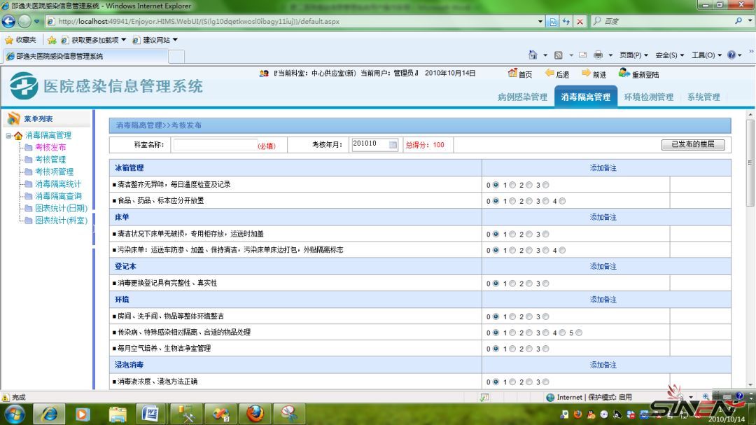Open the recent pages dropdown beside the forward button
The height and width of the screenshot is (425, 756).
36,21
